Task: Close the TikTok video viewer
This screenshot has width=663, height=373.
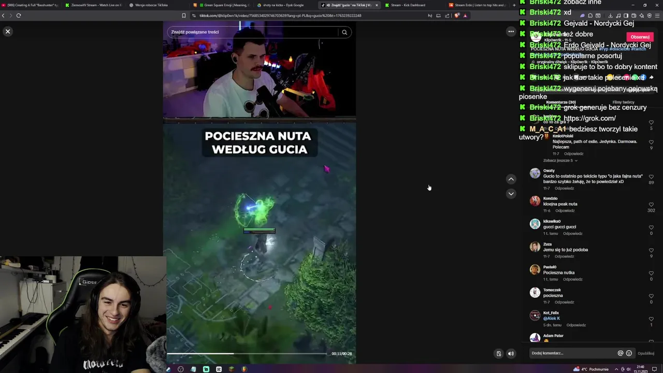Action: pos(8,32)
